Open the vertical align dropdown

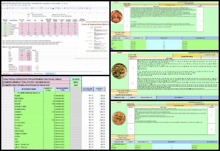tap(68, 8)
